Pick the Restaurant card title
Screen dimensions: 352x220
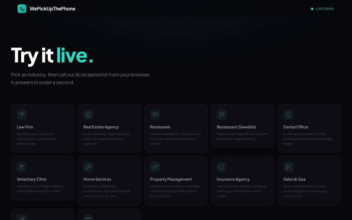(x=160, y=127)
